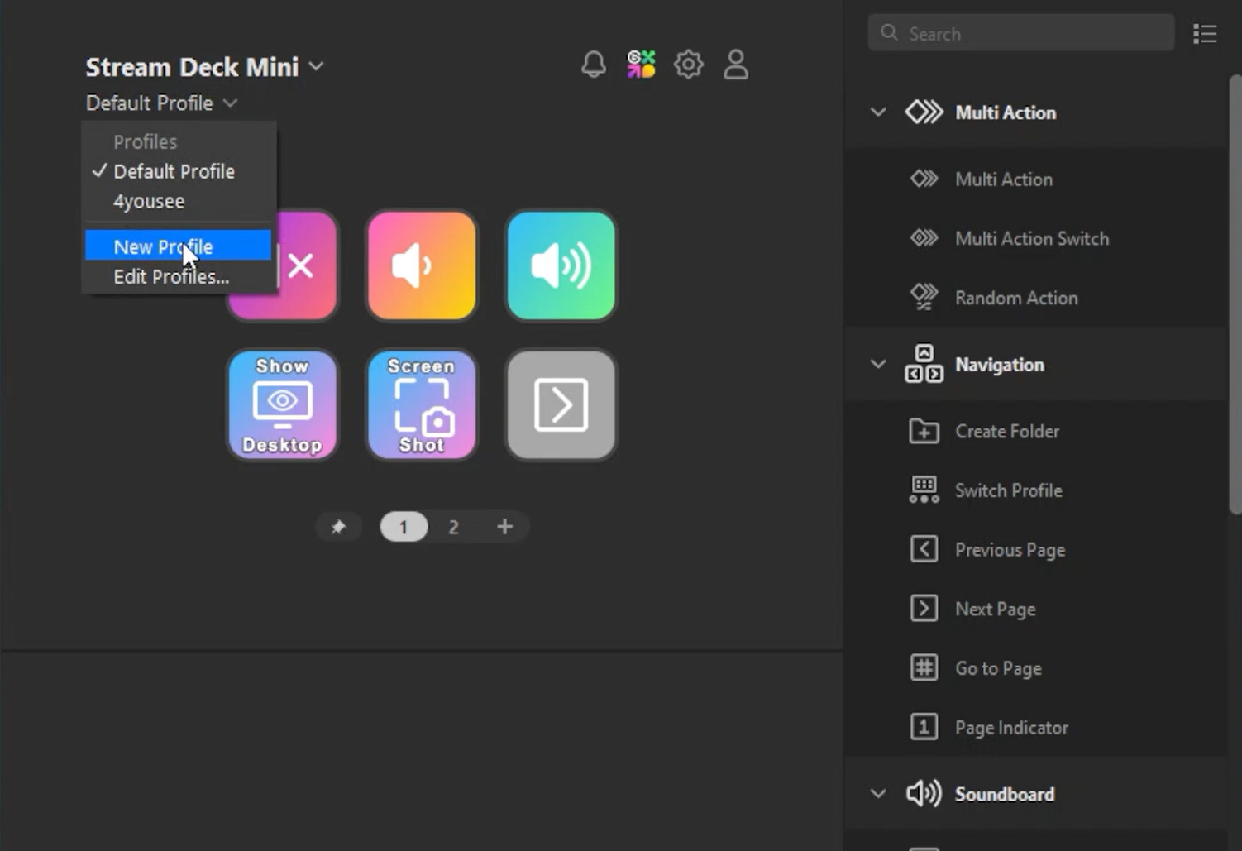This screenshot has width=1242, height=851.
Task: Click the Navigation category title
Action: (1000, 365)
